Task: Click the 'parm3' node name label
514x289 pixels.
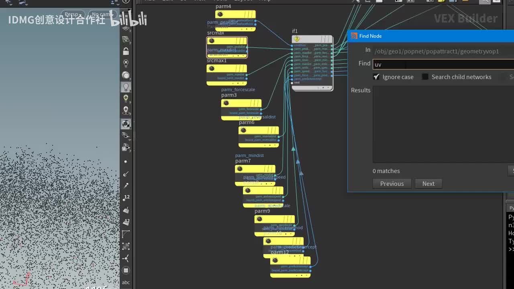Action: (x=229, y=95)
